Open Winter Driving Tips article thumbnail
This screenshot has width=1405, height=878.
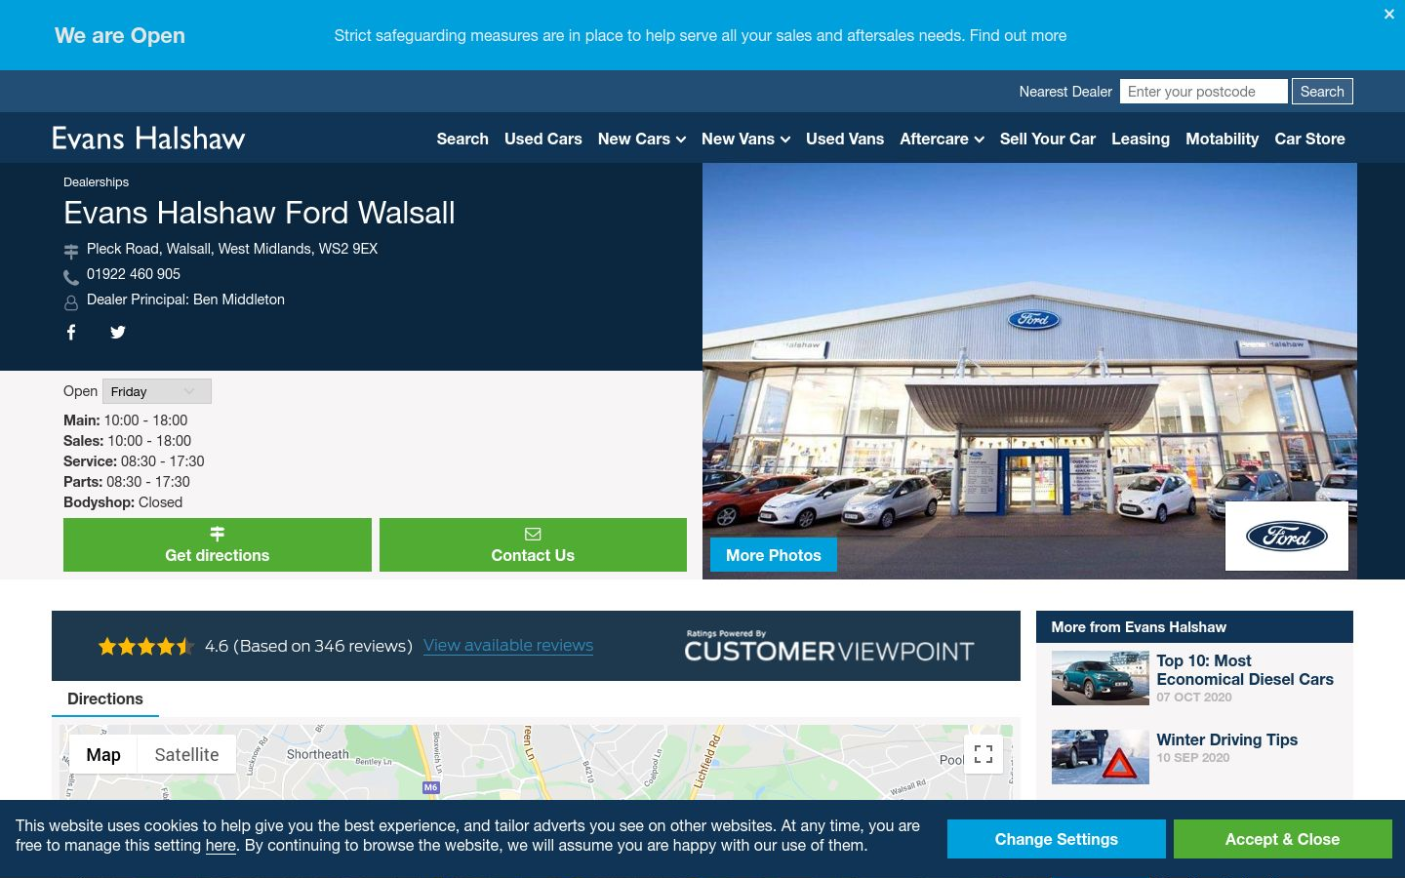(1101, 757)
